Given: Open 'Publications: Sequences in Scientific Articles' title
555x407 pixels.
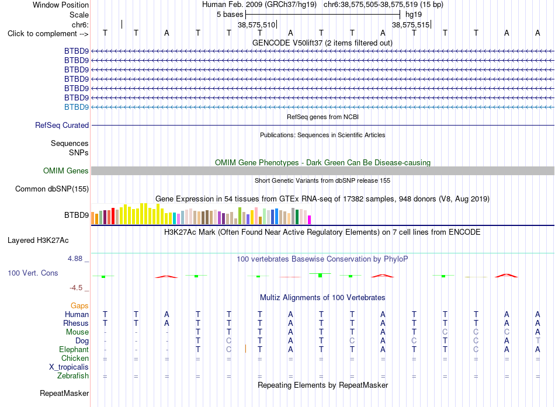Looking at the screenshot, I should (322, 135).
